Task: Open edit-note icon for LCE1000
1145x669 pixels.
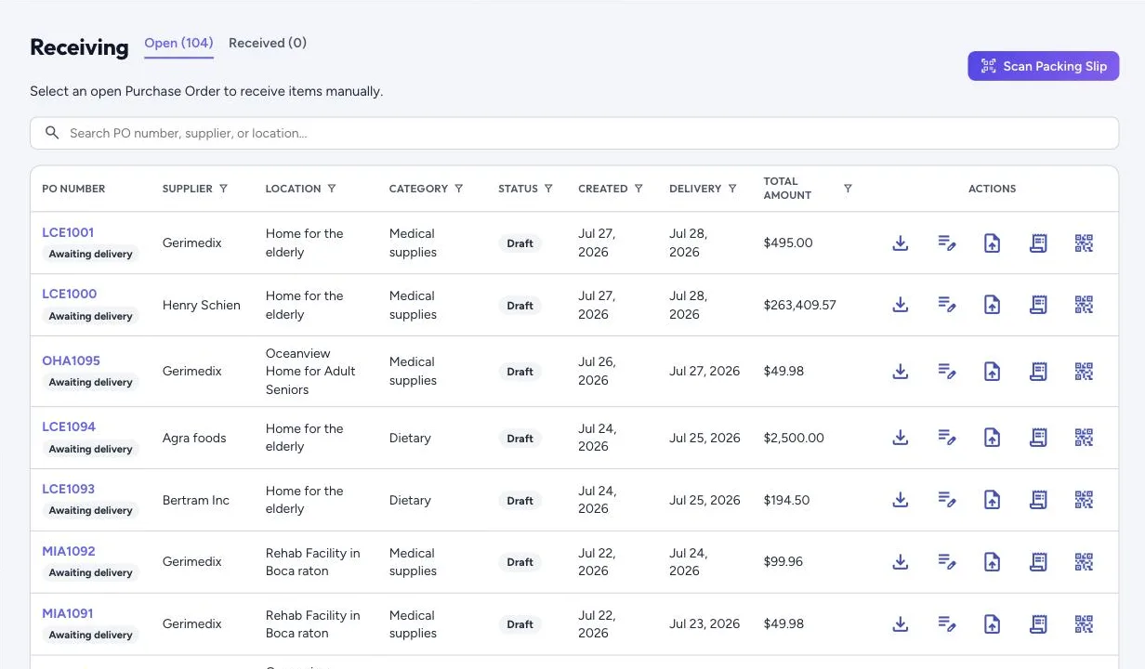Action: point(946,305)
